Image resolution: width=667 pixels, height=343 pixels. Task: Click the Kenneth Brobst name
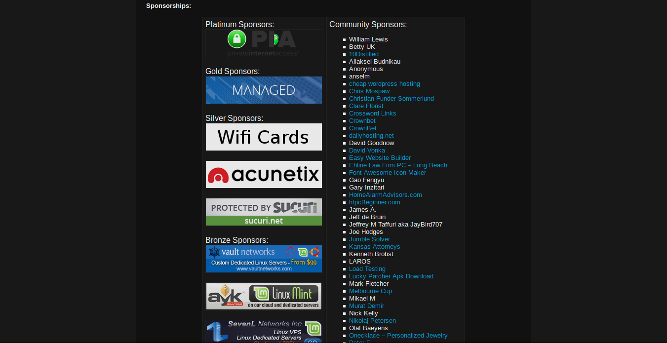371,254
